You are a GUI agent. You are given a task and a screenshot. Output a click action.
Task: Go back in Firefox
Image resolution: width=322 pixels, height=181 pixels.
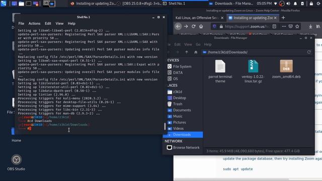178,26
